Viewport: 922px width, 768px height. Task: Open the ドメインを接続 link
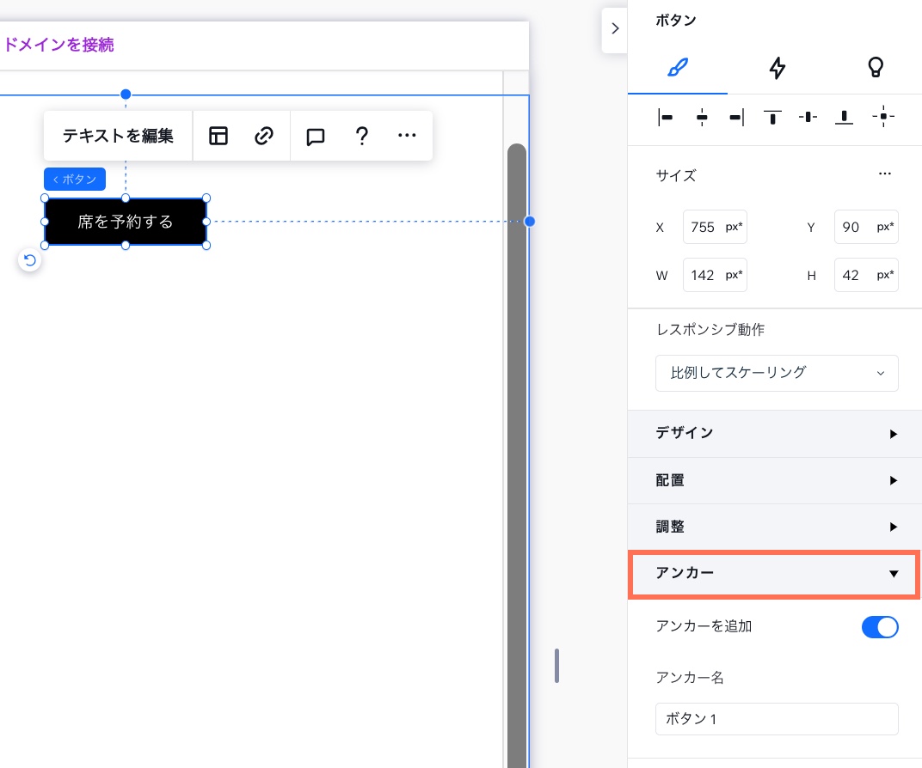(58, 45)
